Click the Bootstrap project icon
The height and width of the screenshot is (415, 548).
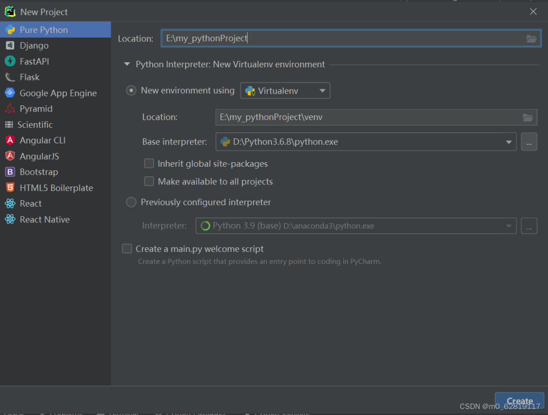[10, 172]
